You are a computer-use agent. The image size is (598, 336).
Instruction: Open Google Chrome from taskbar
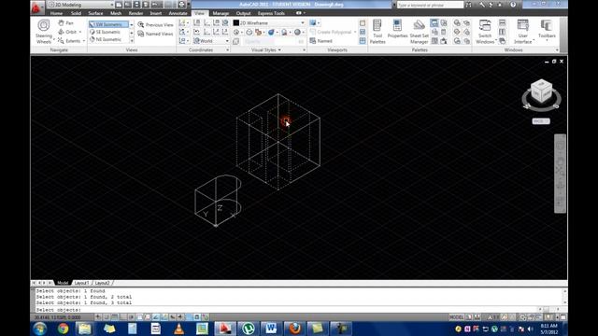(x=64, y=329)
